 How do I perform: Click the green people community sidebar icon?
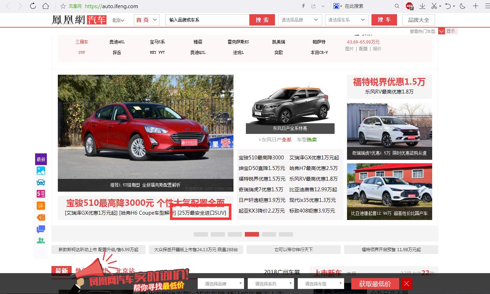(x=41, y=241)
